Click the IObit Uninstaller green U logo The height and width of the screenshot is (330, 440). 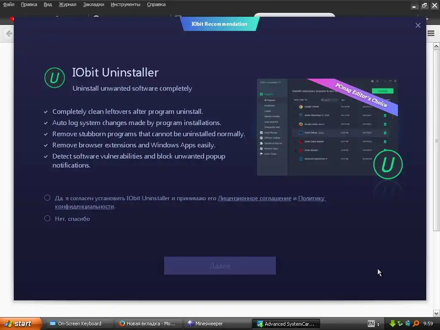pyautogui.click(x=55, y=78)
